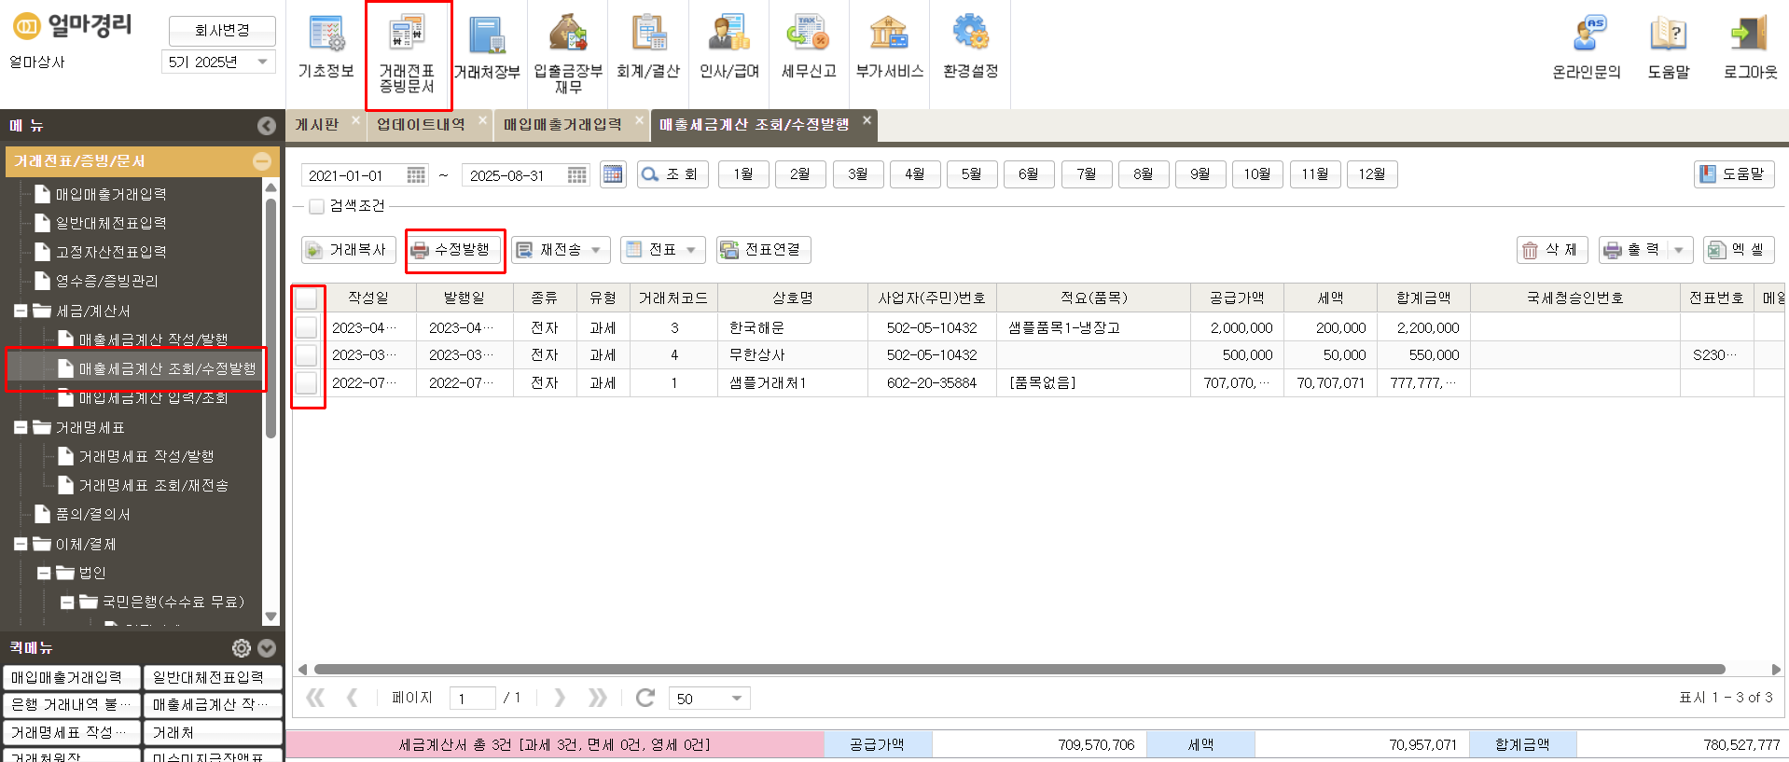Collapse the 거래명세표 tree folder
This screenshot has height=762, width=1789.
(20, 427)
